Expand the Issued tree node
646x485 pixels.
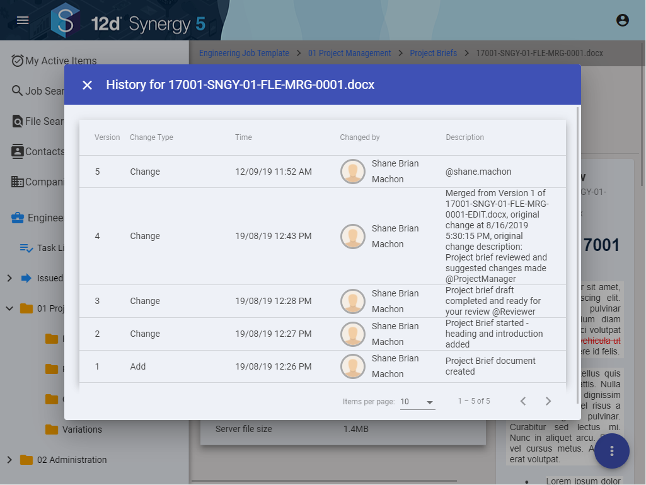9,278
